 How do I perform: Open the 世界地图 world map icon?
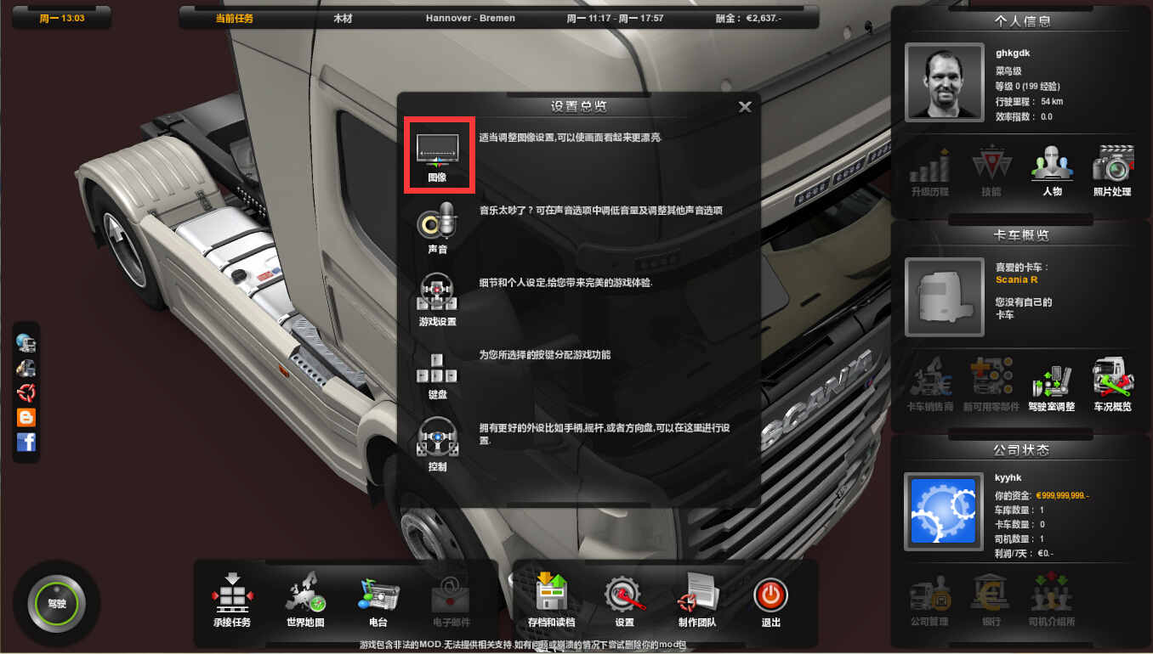[x=305, y=599]
